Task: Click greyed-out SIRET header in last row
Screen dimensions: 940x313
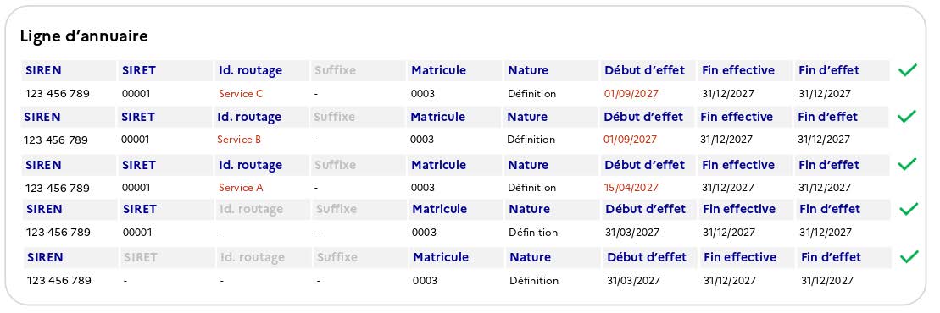Action: [141, 257]
